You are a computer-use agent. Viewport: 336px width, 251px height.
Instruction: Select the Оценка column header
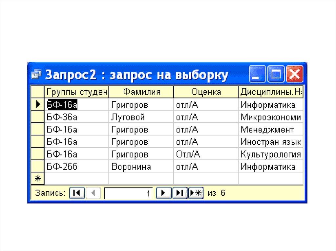[x=206, y=92]
